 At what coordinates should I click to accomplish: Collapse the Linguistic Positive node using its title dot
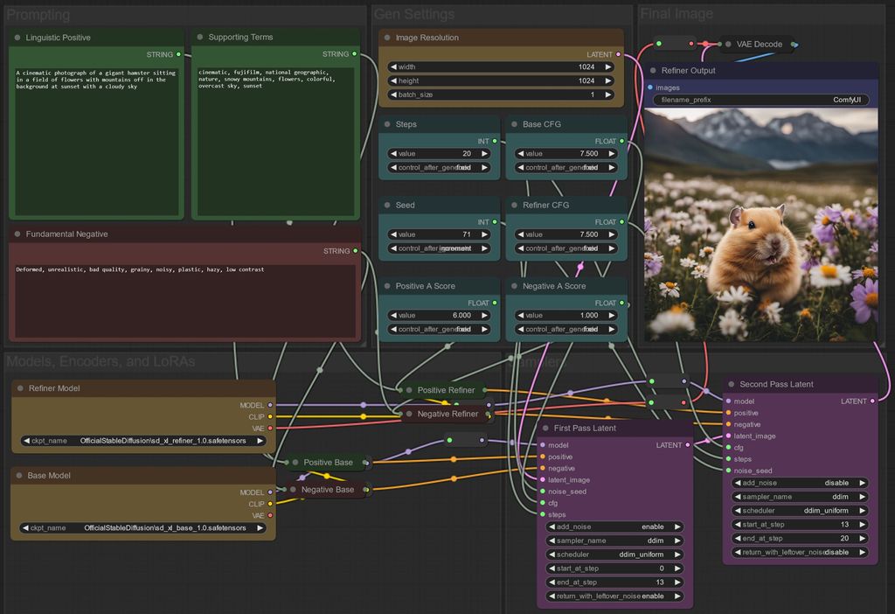coord(17,38)
